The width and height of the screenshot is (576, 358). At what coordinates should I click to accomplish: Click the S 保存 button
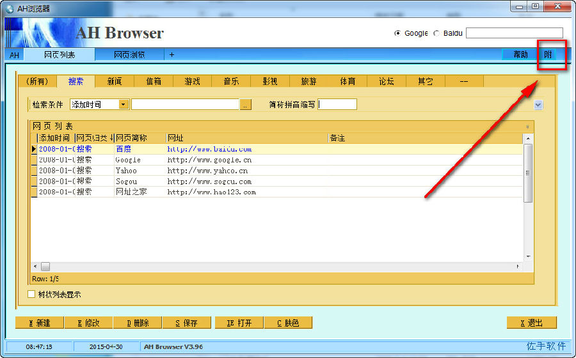[187, 323]
